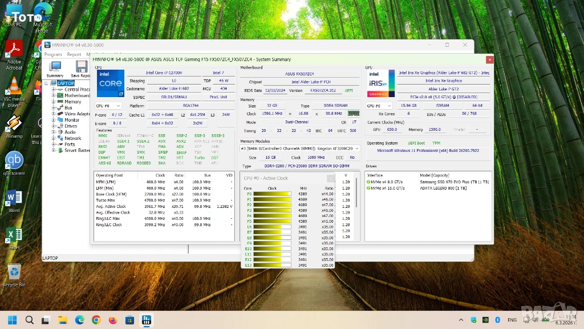Click the Intel Core i7 logo
The height and width of the screenshot is (329, 584).
110,83
